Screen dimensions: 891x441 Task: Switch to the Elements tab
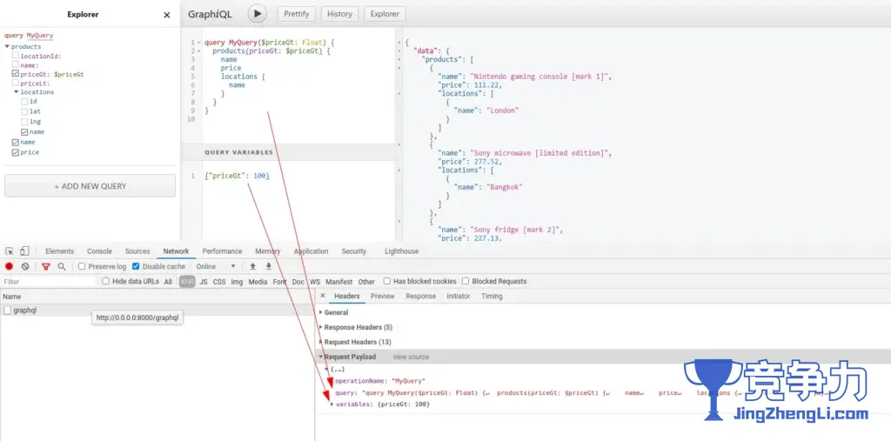point(60,251)
